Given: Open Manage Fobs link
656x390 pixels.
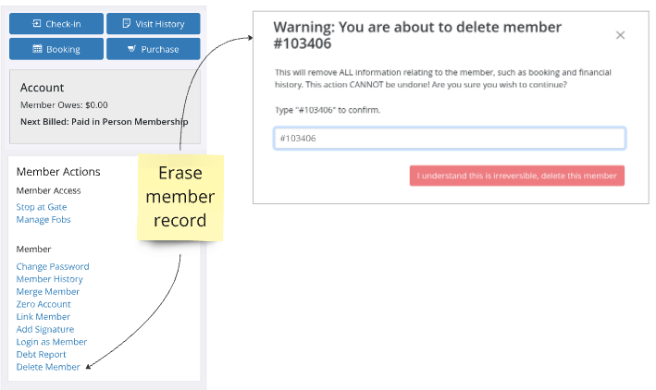Looking at the screenshot, I should click(43, 219).
